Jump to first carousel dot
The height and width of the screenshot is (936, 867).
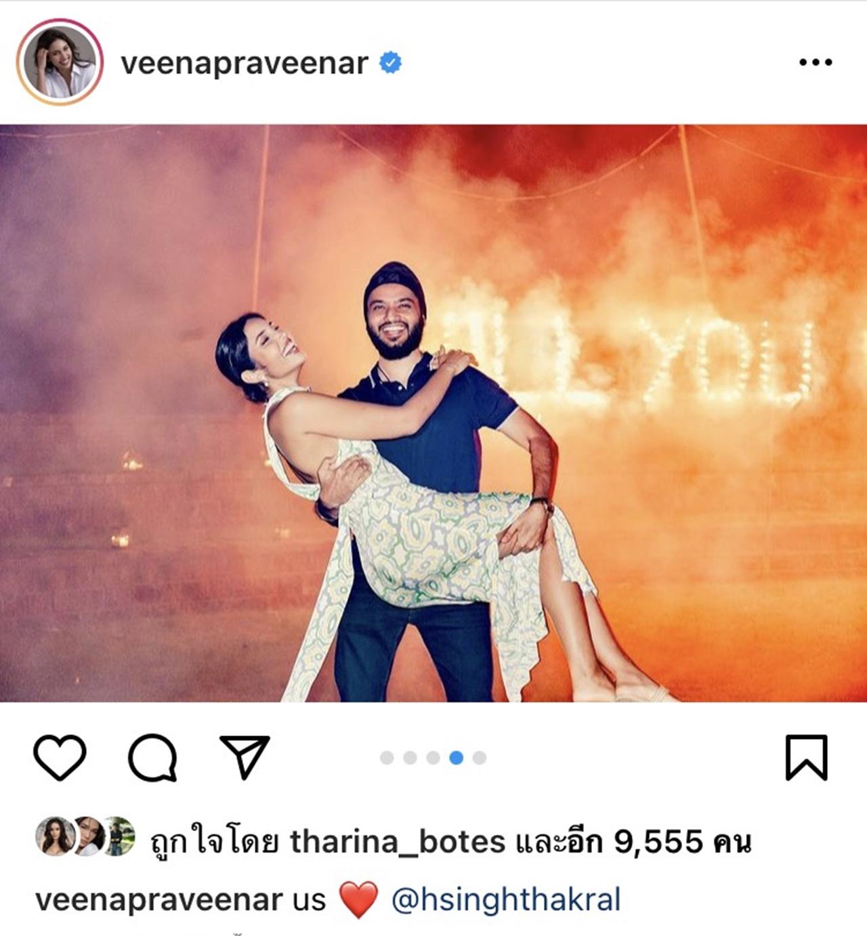pyautogui.click(x=387, y=758)
